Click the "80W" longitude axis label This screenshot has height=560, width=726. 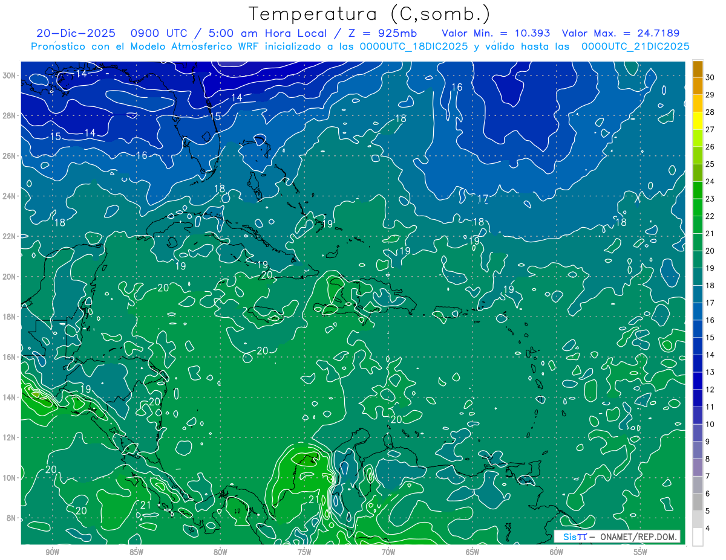click(220, 552)
